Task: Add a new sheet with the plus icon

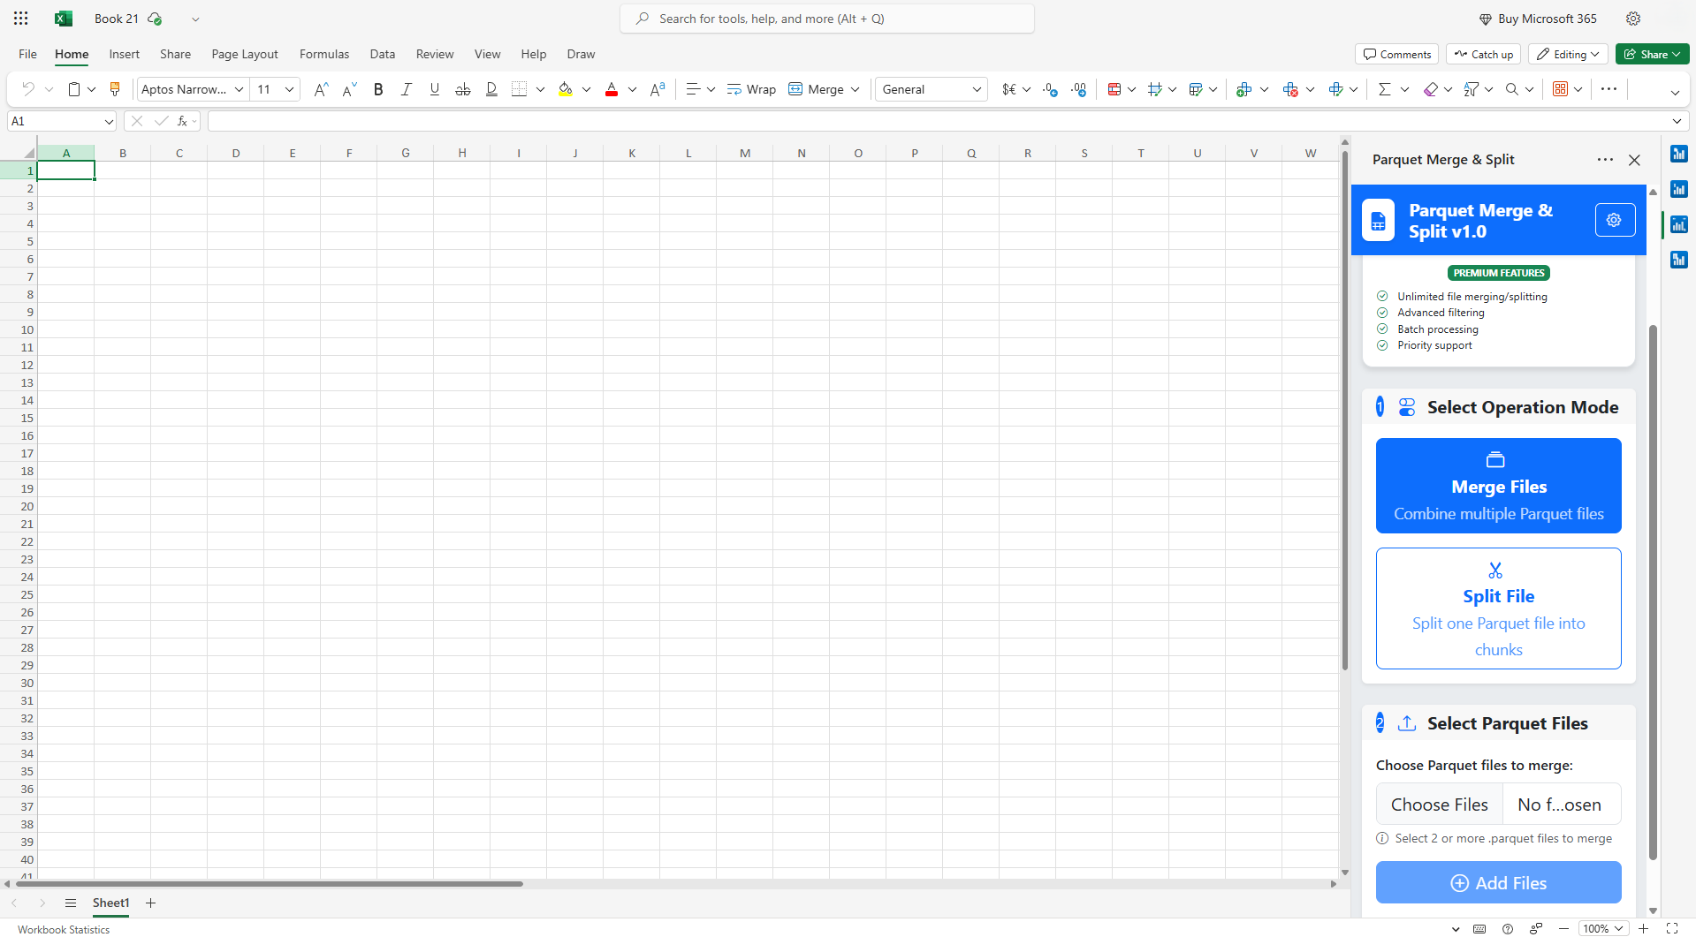Action: 150,903
